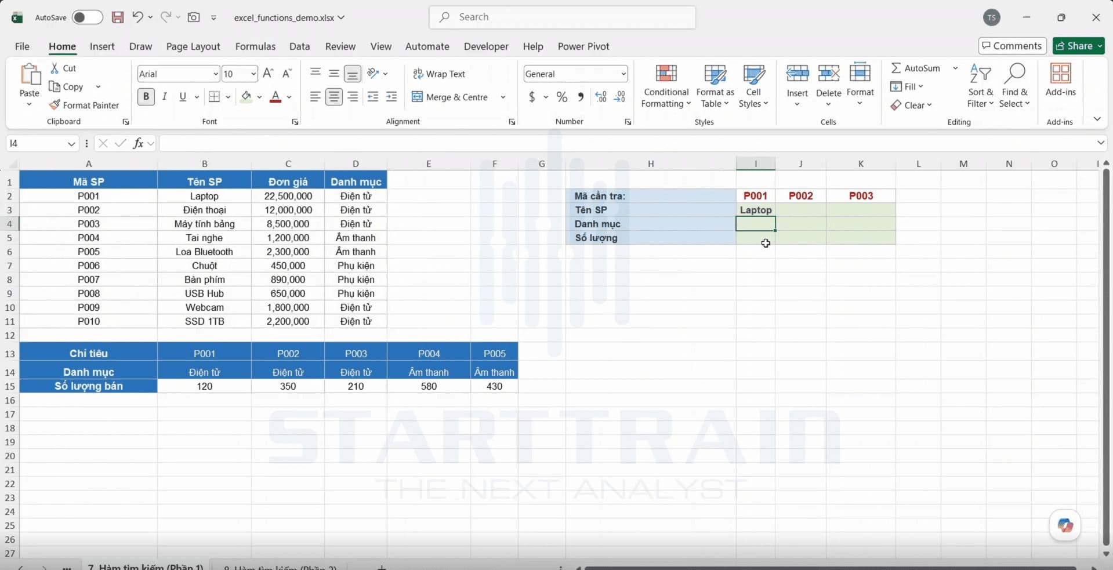The image size is (1113, 570).
Task: Click the Increase Indent icon
Action: (x=391, y=97)
